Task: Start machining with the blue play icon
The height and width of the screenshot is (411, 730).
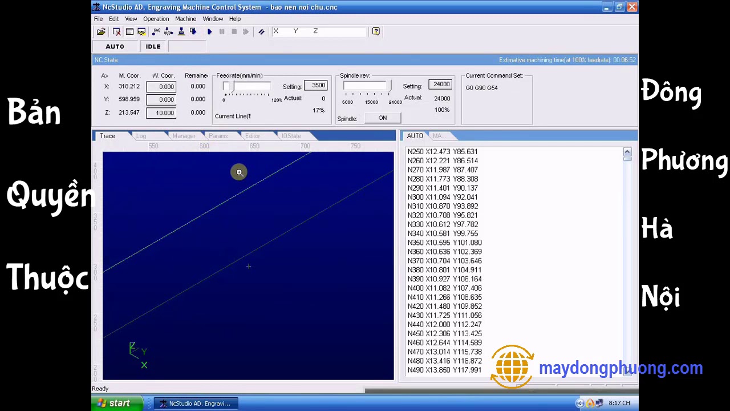Action: [209, 32]
